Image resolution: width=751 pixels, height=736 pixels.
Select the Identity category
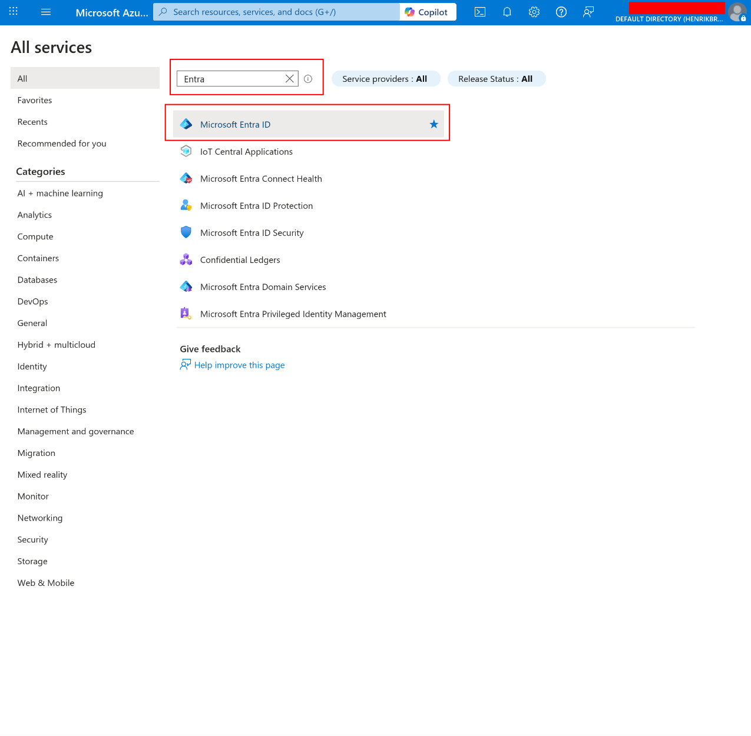tap(32, 366)
